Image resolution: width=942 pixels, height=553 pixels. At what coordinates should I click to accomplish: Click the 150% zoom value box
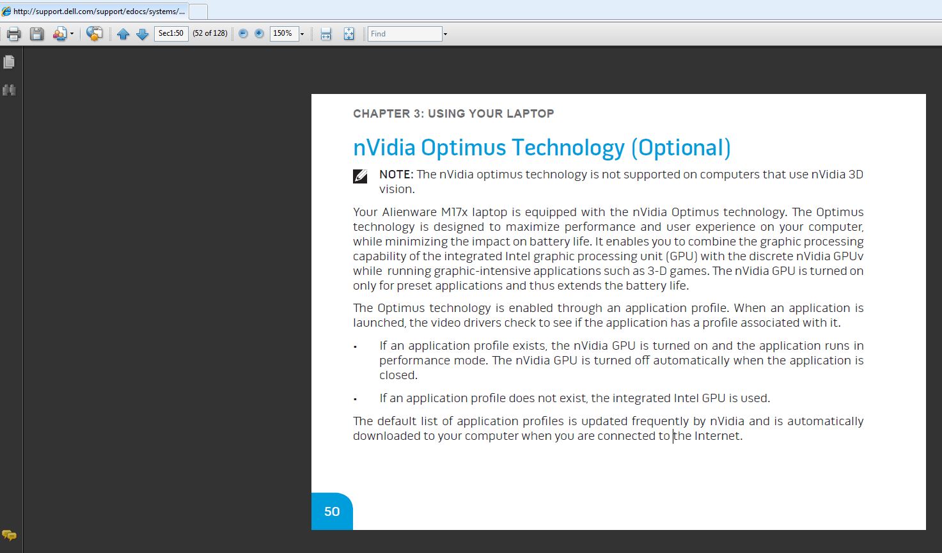(x=284, y=33)
